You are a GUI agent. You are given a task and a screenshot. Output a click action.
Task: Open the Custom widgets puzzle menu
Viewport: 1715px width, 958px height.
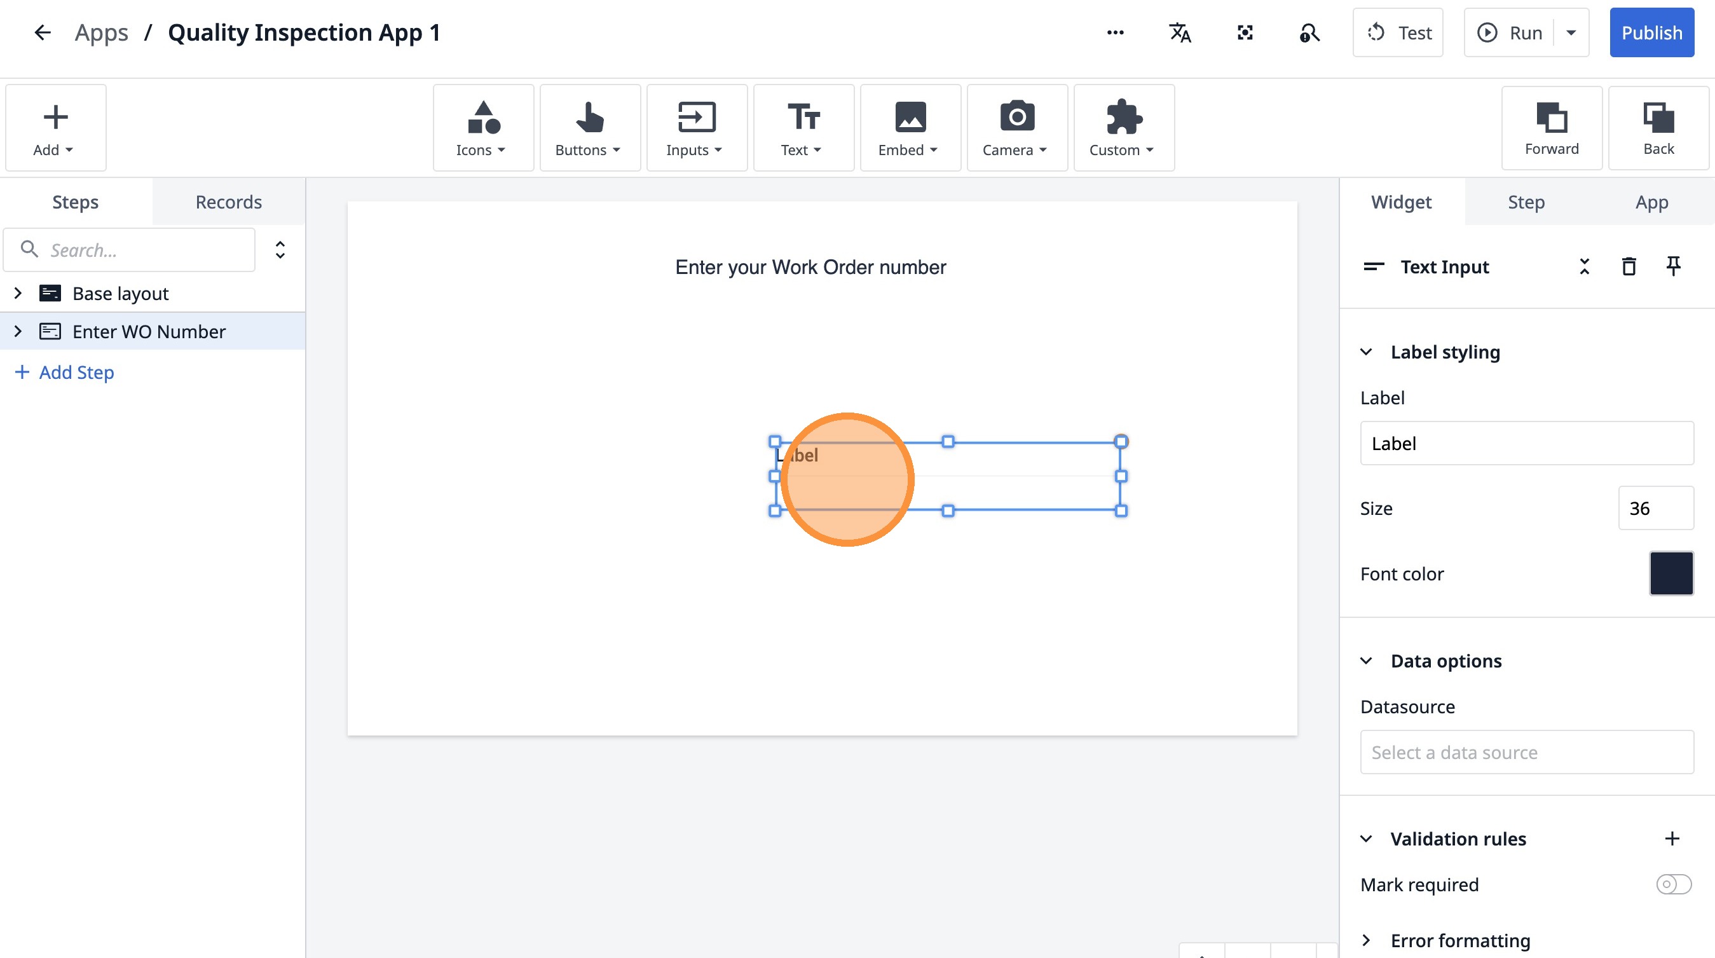(x=1123, y=128)
